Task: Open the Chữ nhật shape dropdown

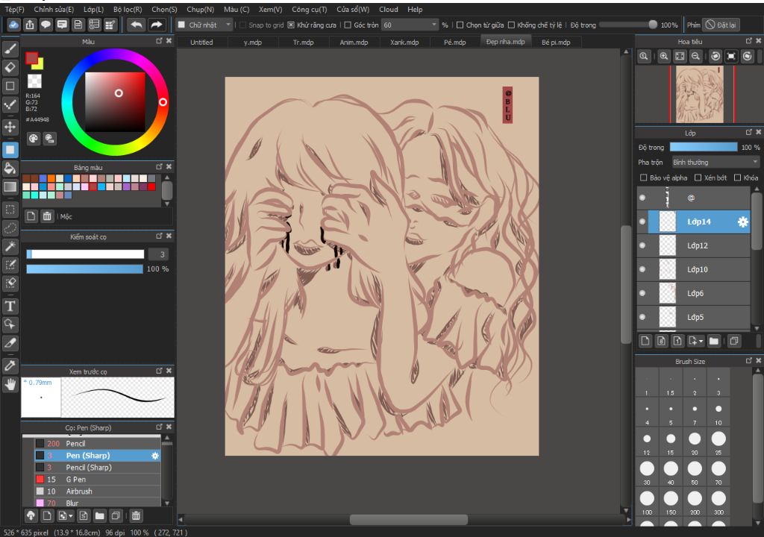Action: 204,25
